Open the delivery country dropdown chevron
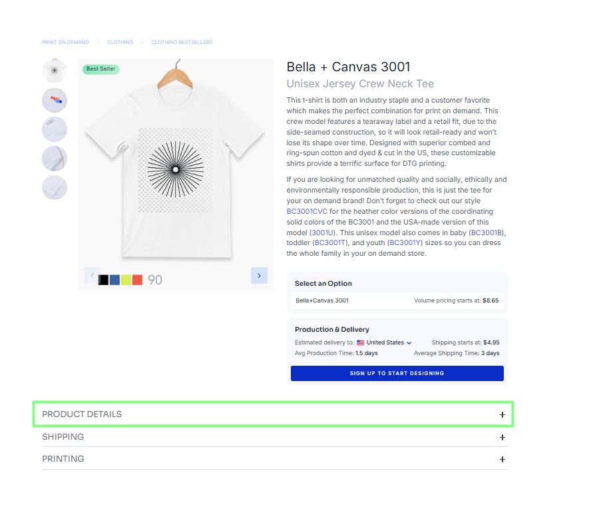This screenshot has height=505, width=597. click(409, 343)
